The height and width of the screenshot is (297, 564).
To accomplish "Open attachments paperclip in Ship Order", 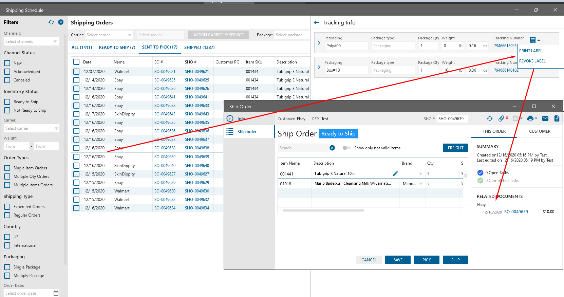I will tap(501, 118).
